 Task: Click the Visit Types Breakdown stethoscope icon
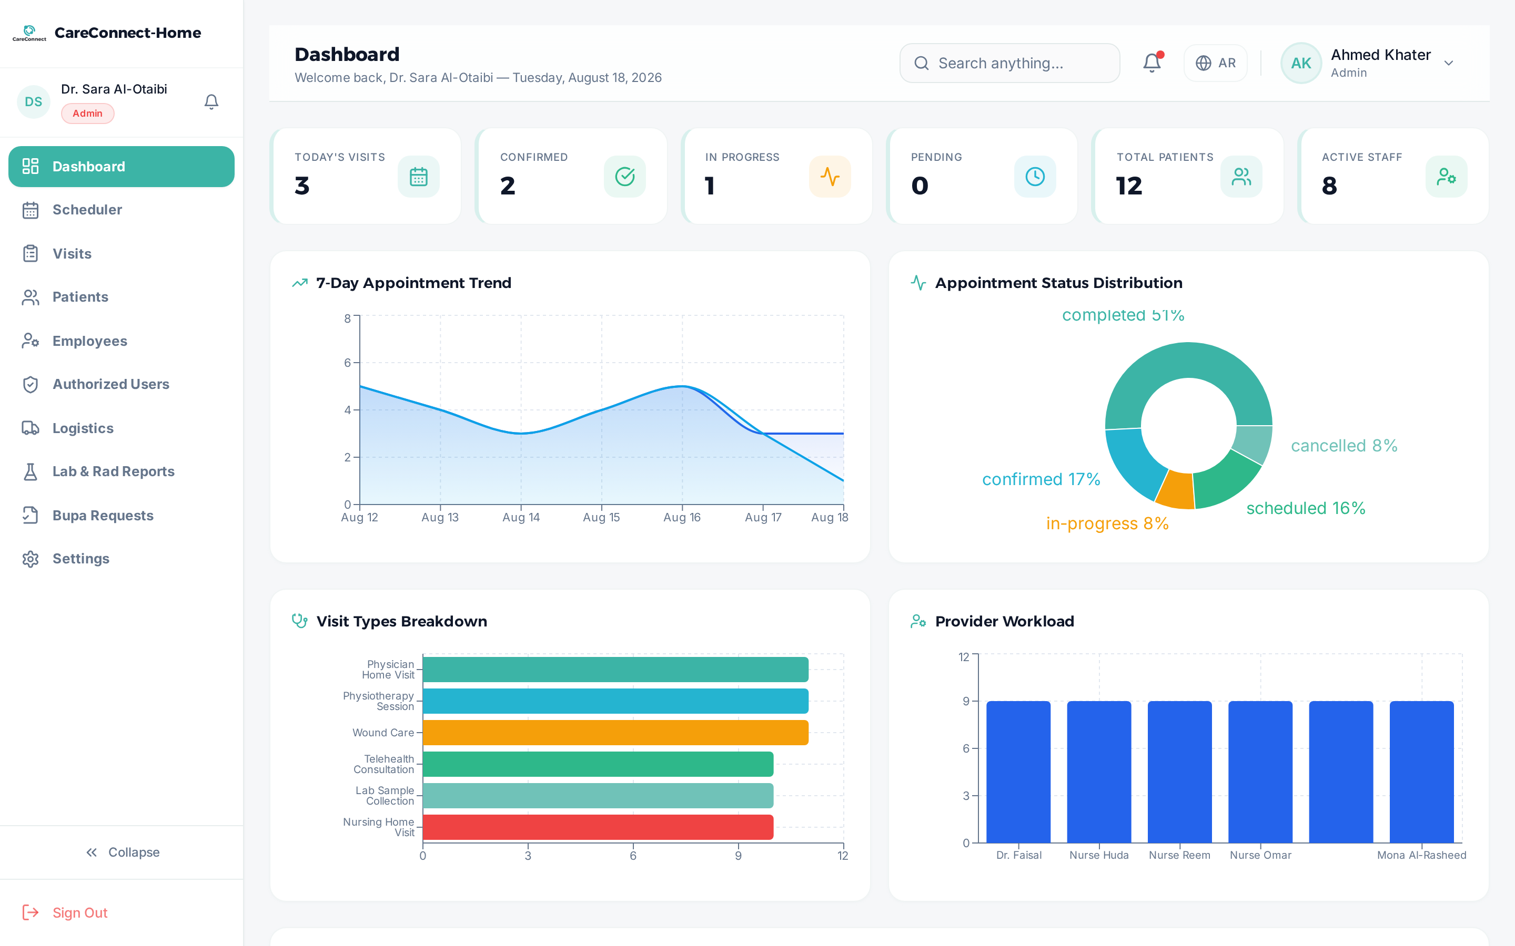click(300, 621)
